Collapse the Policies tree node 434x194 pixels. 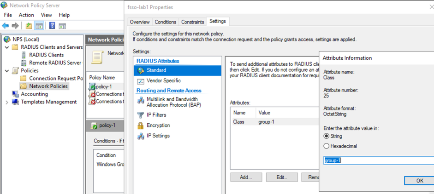point(7,71)
